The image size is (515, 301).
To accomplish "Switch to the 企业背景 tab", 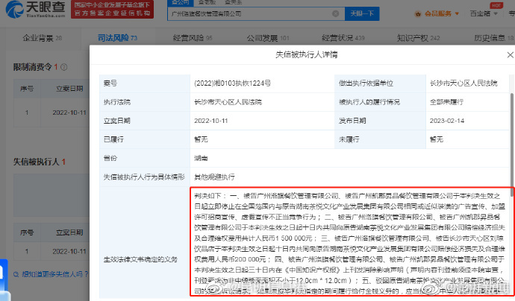I will click(x=42, y=38).
